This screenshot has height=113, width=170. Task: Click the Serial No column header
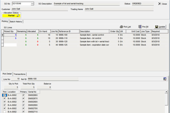pos(34,92)
